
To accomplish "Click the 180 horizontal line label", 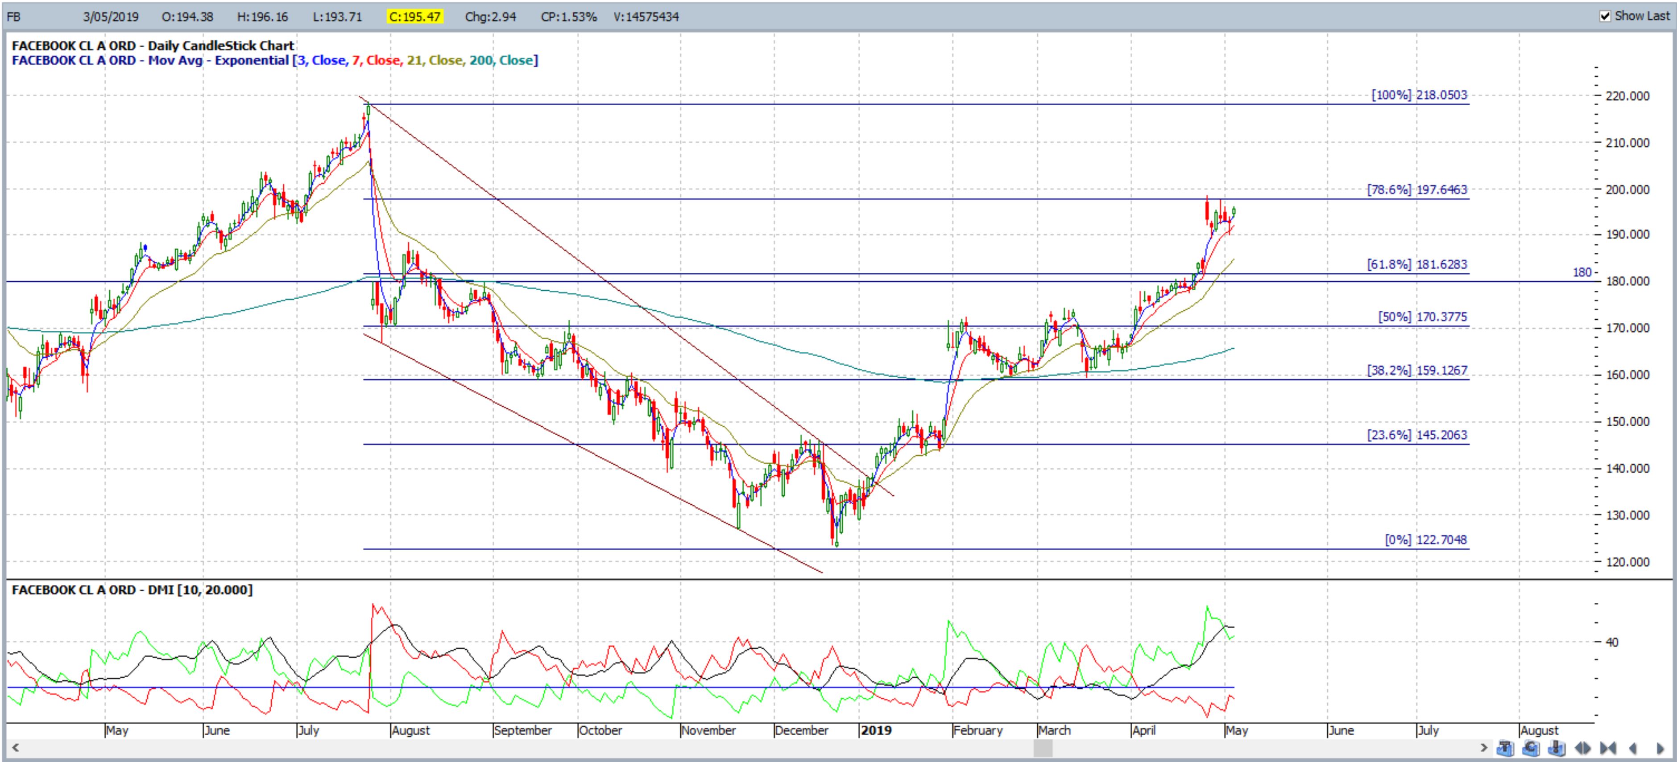I will tap(1582, 273).
